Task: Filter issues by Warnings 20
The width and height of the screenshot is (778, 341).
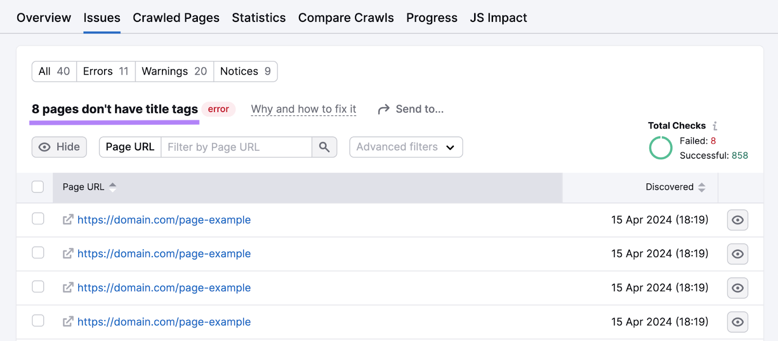Action: [175, 71]
